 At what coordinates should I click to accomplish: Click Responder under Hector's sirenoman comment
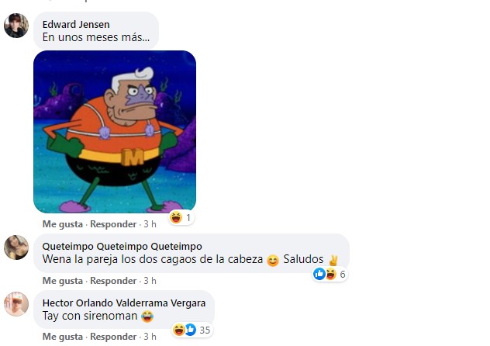click(113, 337)
